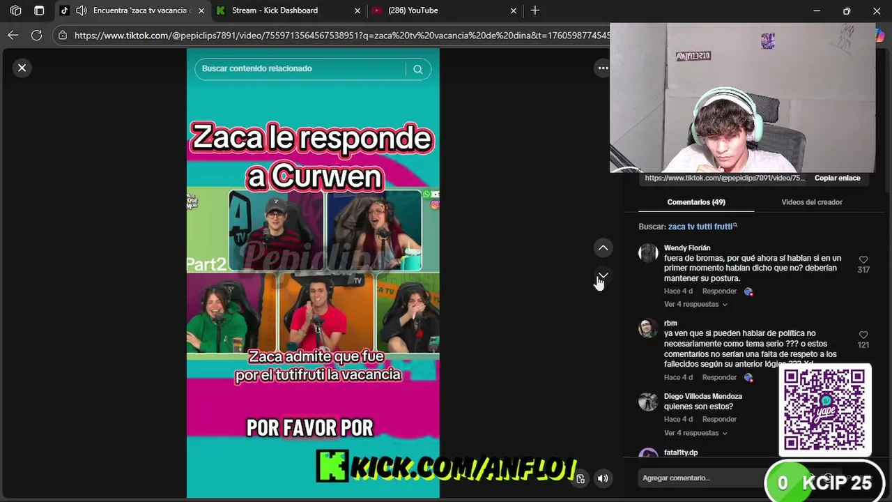Close the YouTube browser tab
Viewport: 892px width, 502px height.
514,10
